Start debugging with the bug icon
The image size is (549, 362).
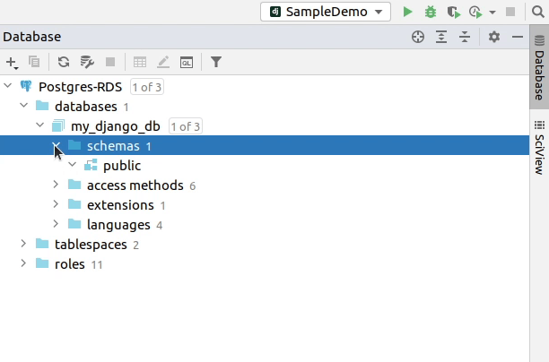(431, 12)
